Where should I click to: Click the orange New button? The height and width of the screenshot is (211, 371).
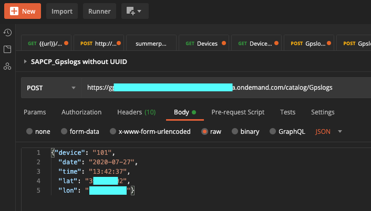[x=23, y=11]
